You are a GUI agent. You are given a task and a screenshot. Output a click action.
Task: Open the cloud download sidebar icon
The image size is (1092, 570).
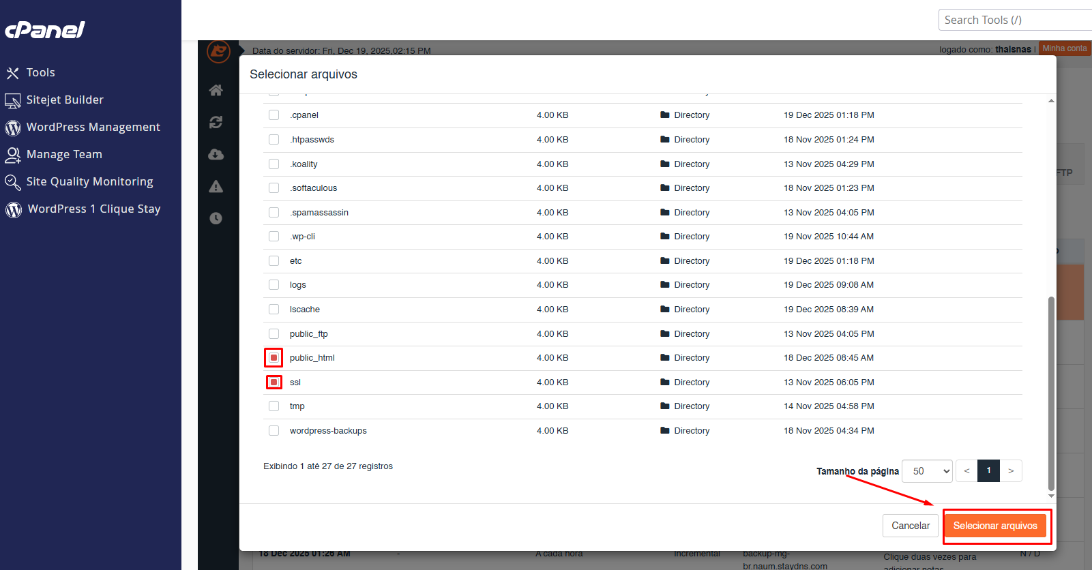point(216,154)
